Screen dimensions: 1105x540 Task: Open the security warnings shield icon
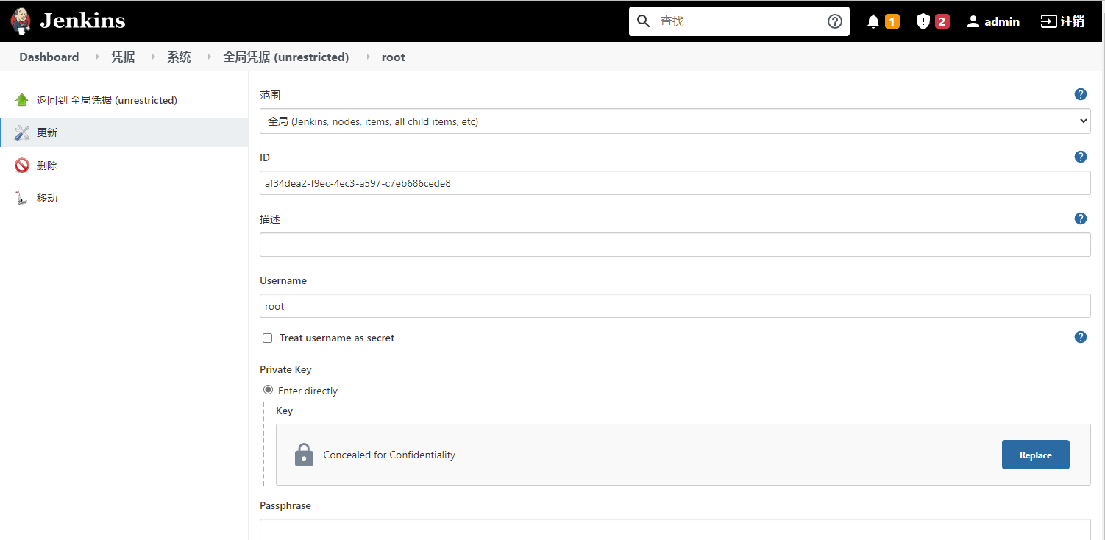point(923,21)
